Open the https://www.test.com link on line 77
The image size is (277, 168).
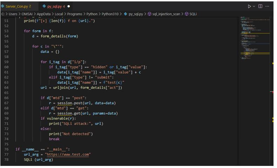point(68,154)
